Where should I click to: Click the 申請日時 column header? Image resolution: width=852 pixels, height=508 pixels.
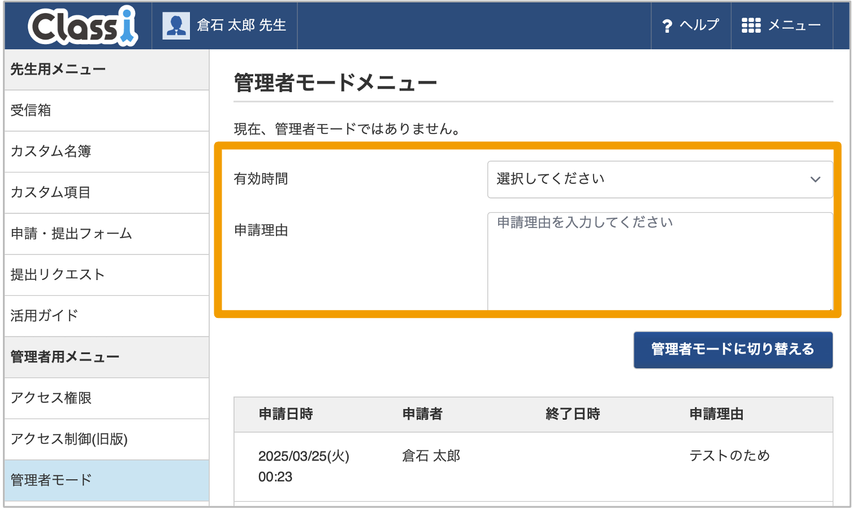[x=286, y=414]
